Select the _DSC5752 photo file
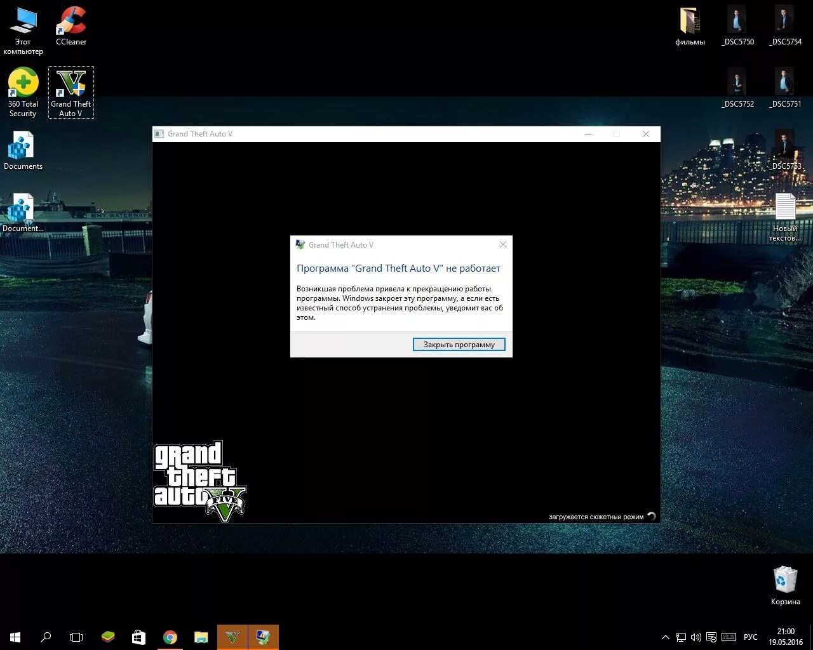This screenshot has width=813, height=650. [737, 88]
